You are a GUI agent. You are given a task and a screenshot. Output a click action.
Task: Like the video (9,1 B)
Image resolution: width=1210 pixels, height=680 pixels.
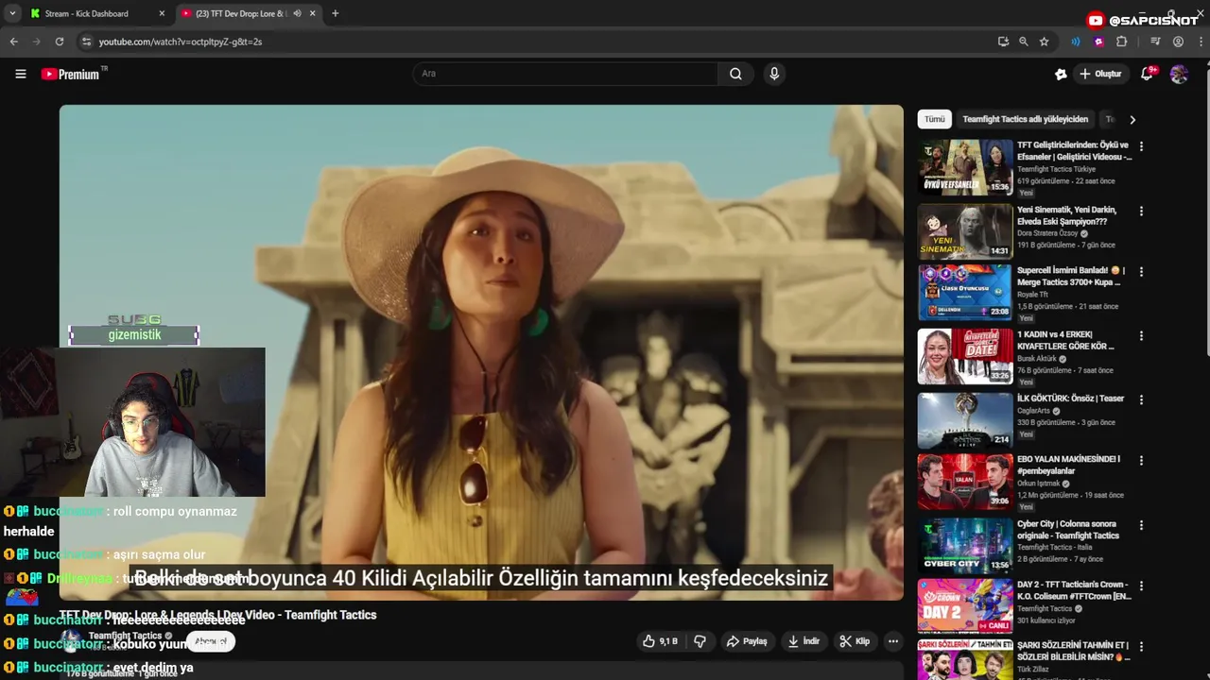pyautogui.click(x=660, y=641)
